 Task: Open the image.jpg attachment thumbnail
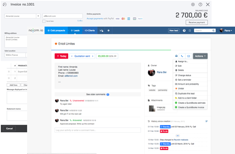(x=152, y=109)
